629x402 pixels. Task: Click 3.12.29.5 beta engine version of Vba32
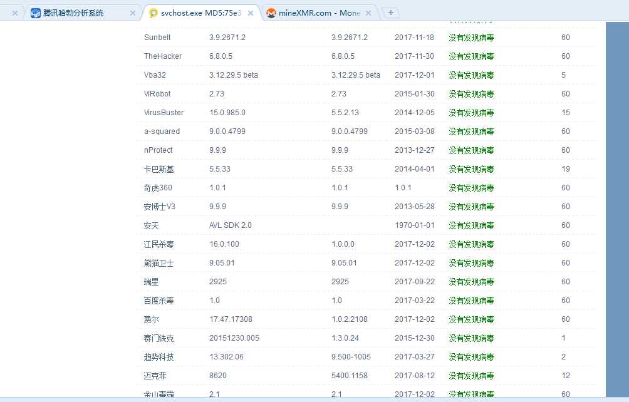tap(234, 75)
